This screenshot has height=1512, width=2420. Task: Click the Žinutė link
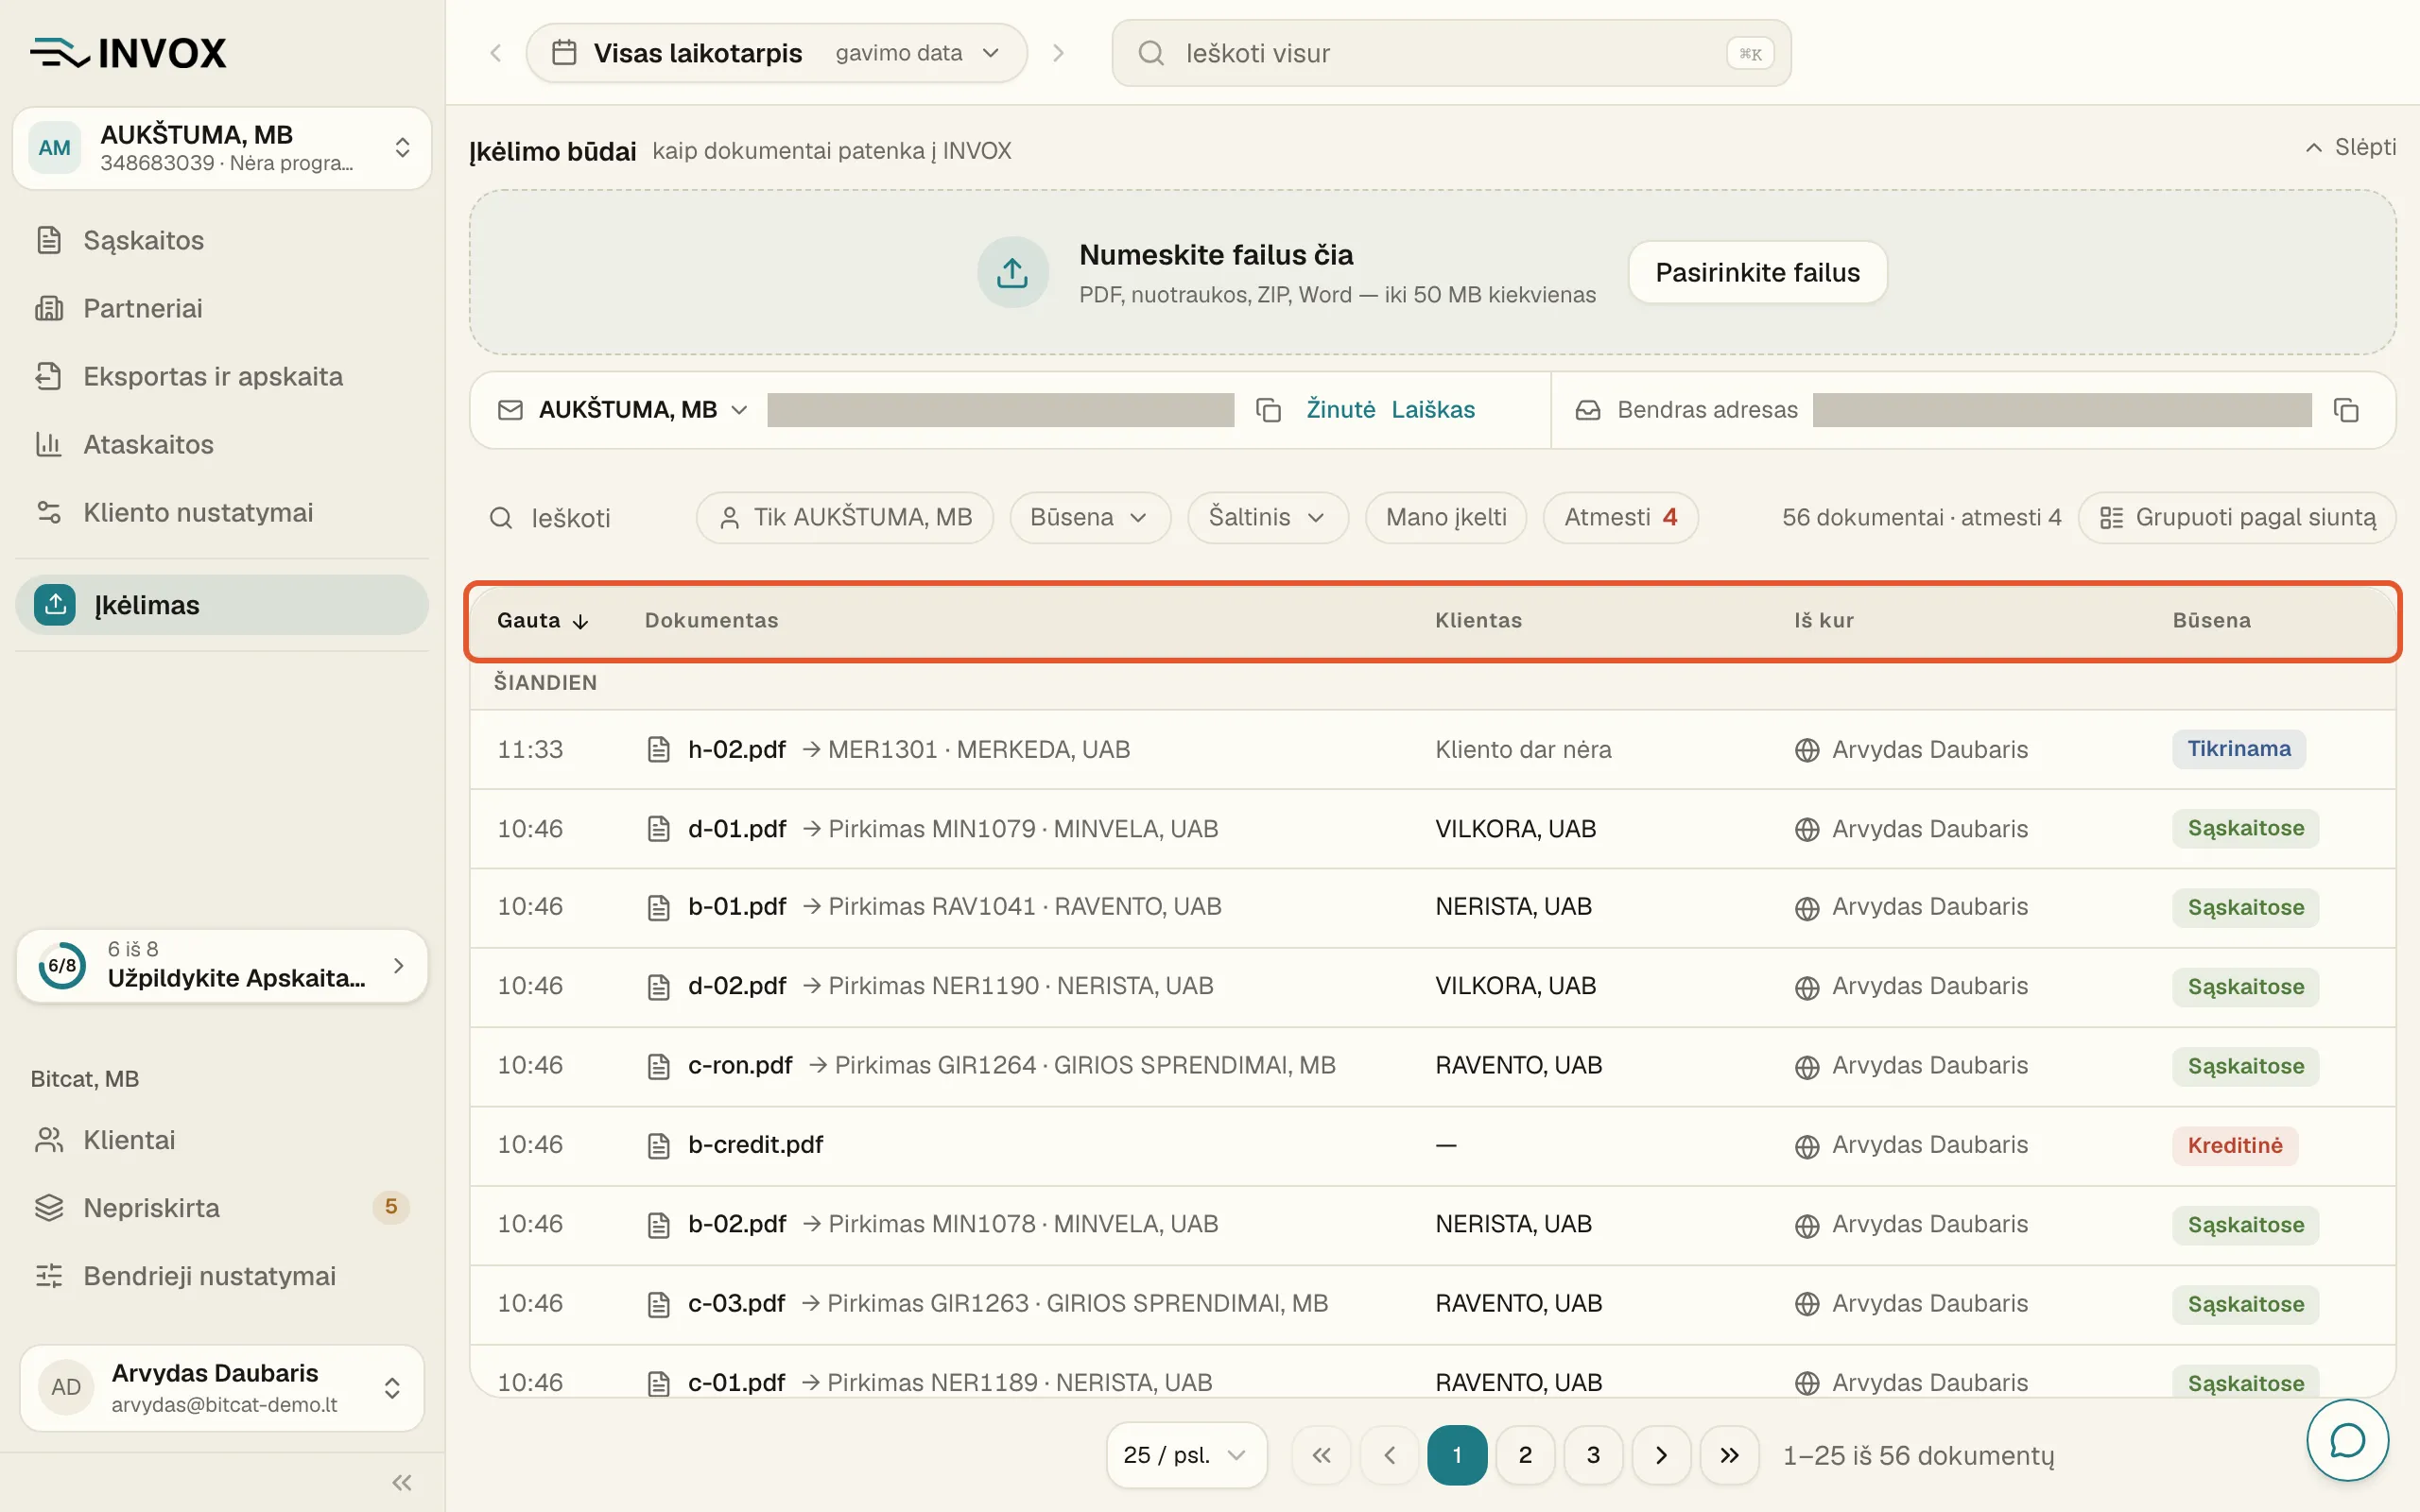coord(1340,410)
